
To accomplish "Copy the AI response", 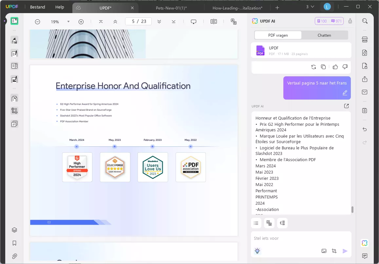I will pos(323,67).
